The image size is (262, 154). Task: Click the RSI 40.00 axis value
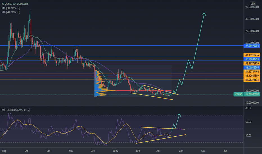[248, 136]
